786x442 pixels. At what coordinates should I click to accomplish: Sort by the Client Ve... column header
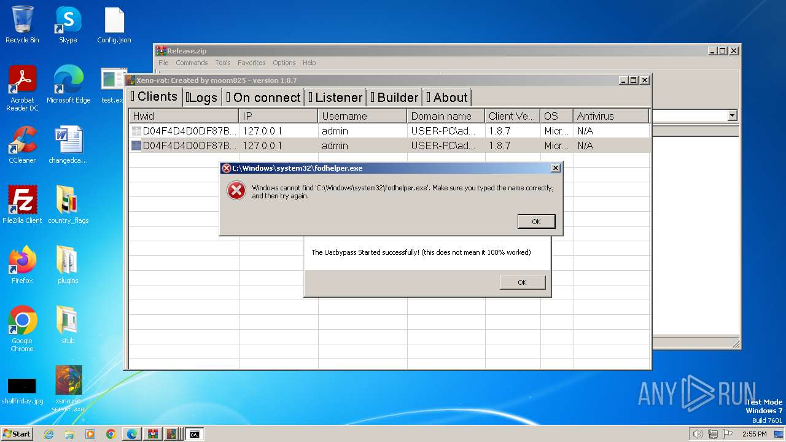click(513, 116)
